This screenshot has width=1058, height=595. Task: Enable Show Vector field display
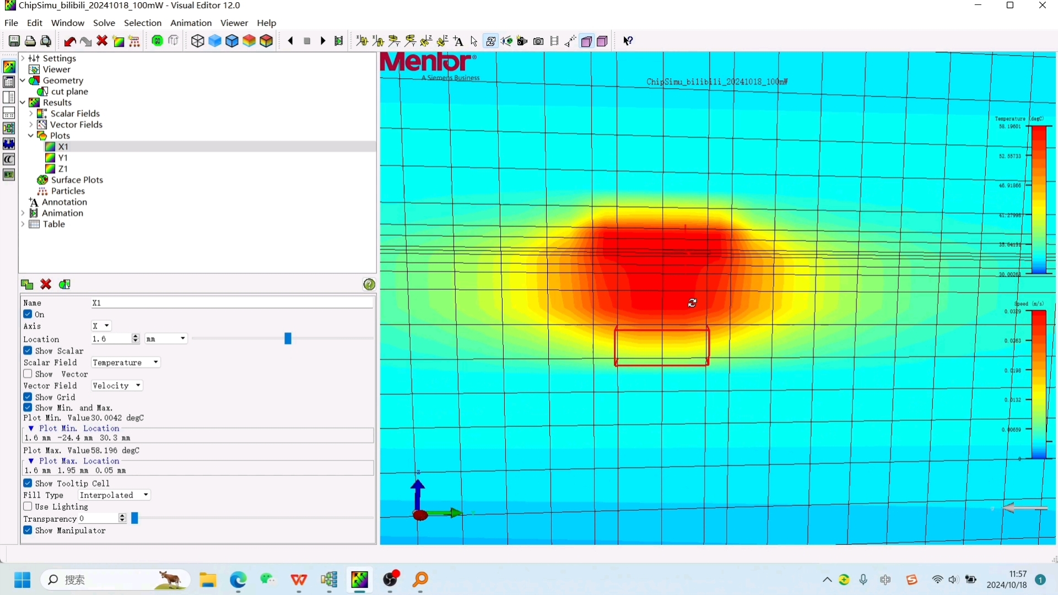pyautogui.click(x=28, y=374)
